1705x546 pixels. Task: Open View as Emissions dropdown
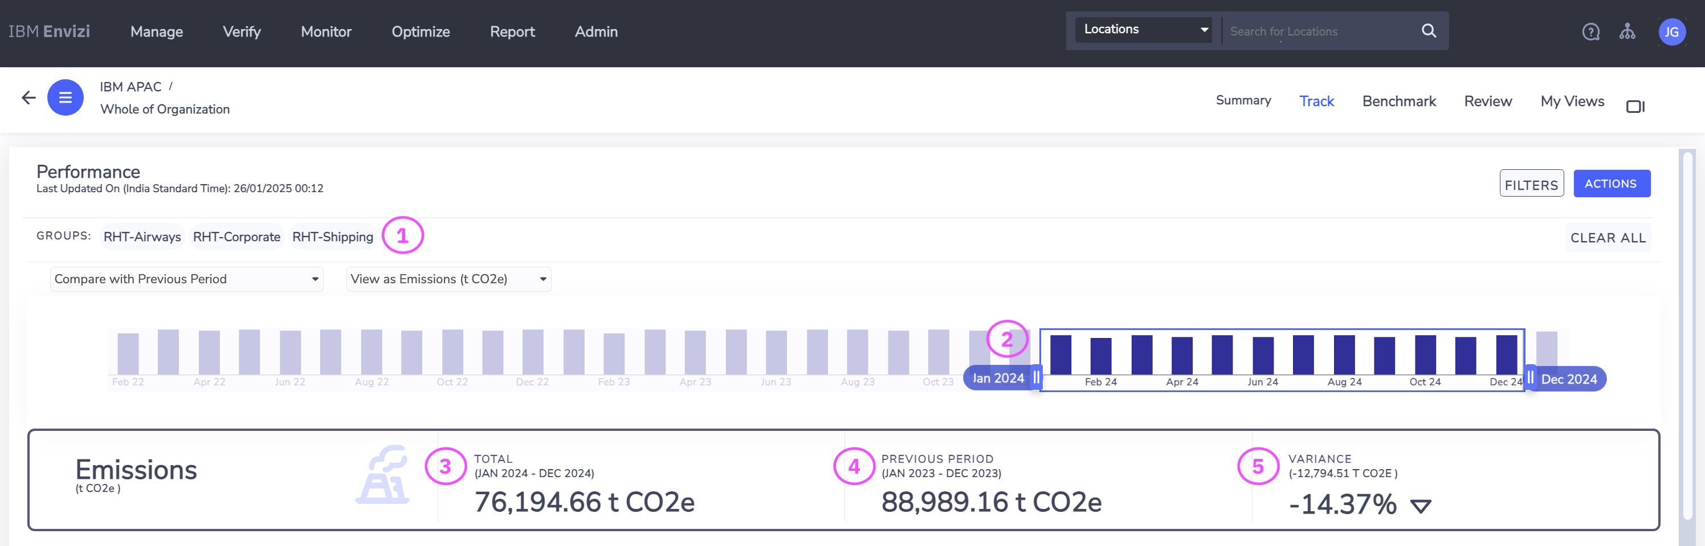coord(448,279)
